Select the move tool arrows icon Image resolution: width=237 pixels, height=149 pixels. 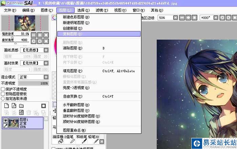coord(55,111)
